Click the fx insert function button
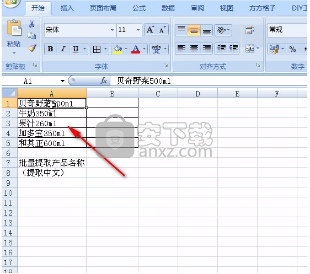 [x=104, y=80]
